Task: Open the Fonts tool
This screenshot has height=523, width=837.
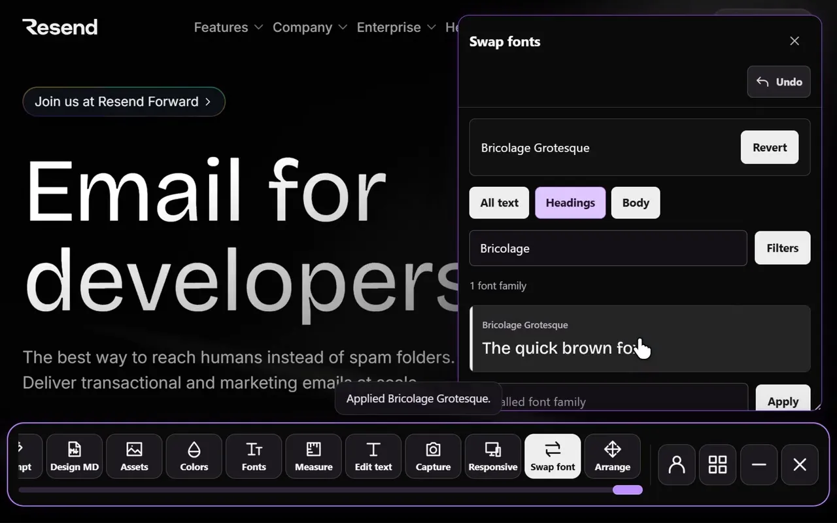Action: (254, 456)
